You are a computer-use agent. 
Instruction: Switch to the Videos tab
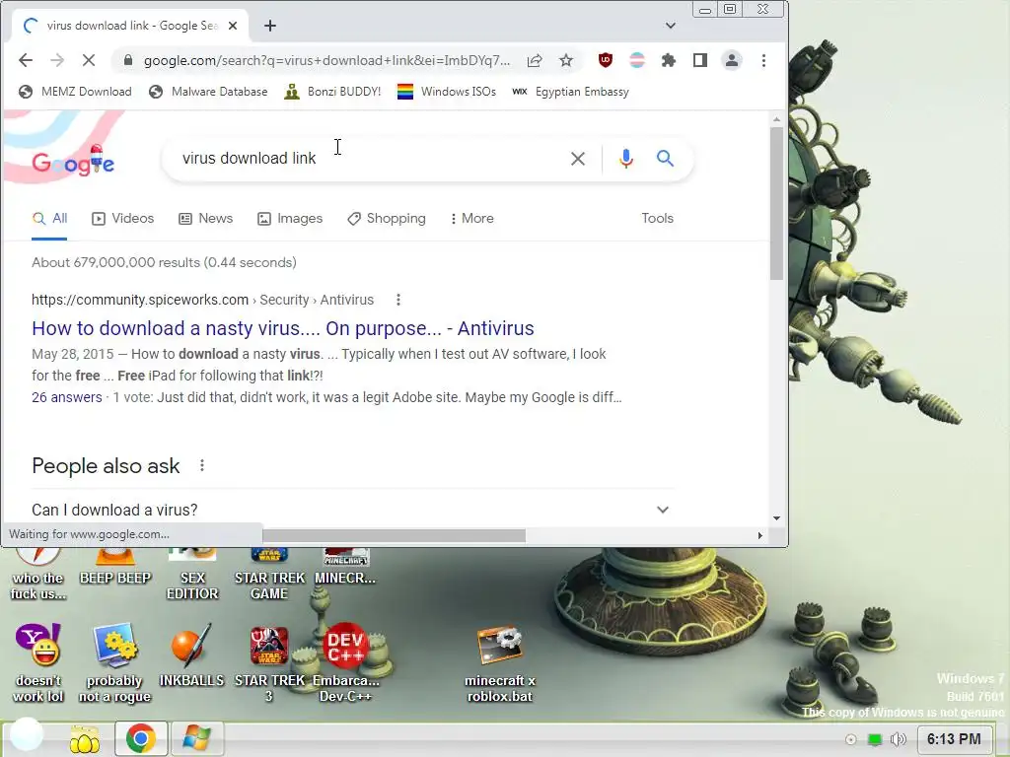(123, 218)
